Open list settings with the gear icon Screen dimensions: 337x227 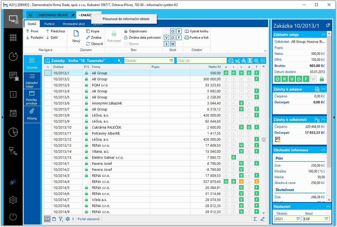[x=256, y=61]
